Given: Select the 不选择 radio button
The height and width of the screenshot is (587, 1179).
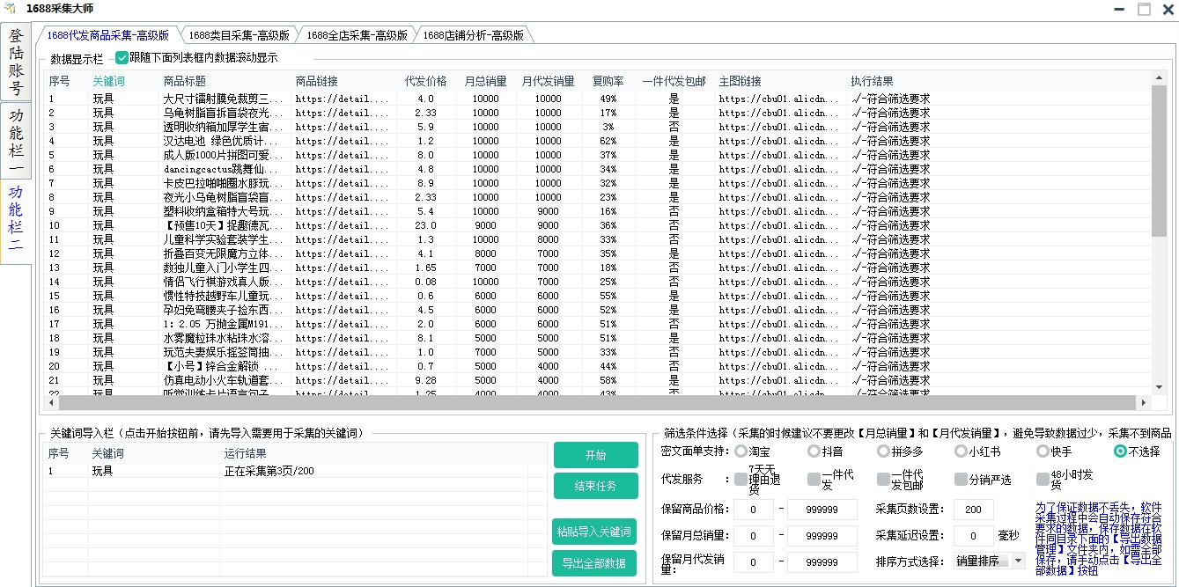Looking at the screenshot, I should click(x=1120, y=451).
